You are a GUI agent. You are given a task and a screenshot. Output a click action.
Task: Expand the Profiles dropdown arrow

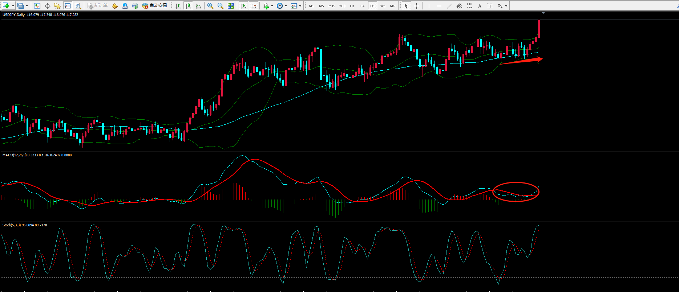(x=27, y=6)
